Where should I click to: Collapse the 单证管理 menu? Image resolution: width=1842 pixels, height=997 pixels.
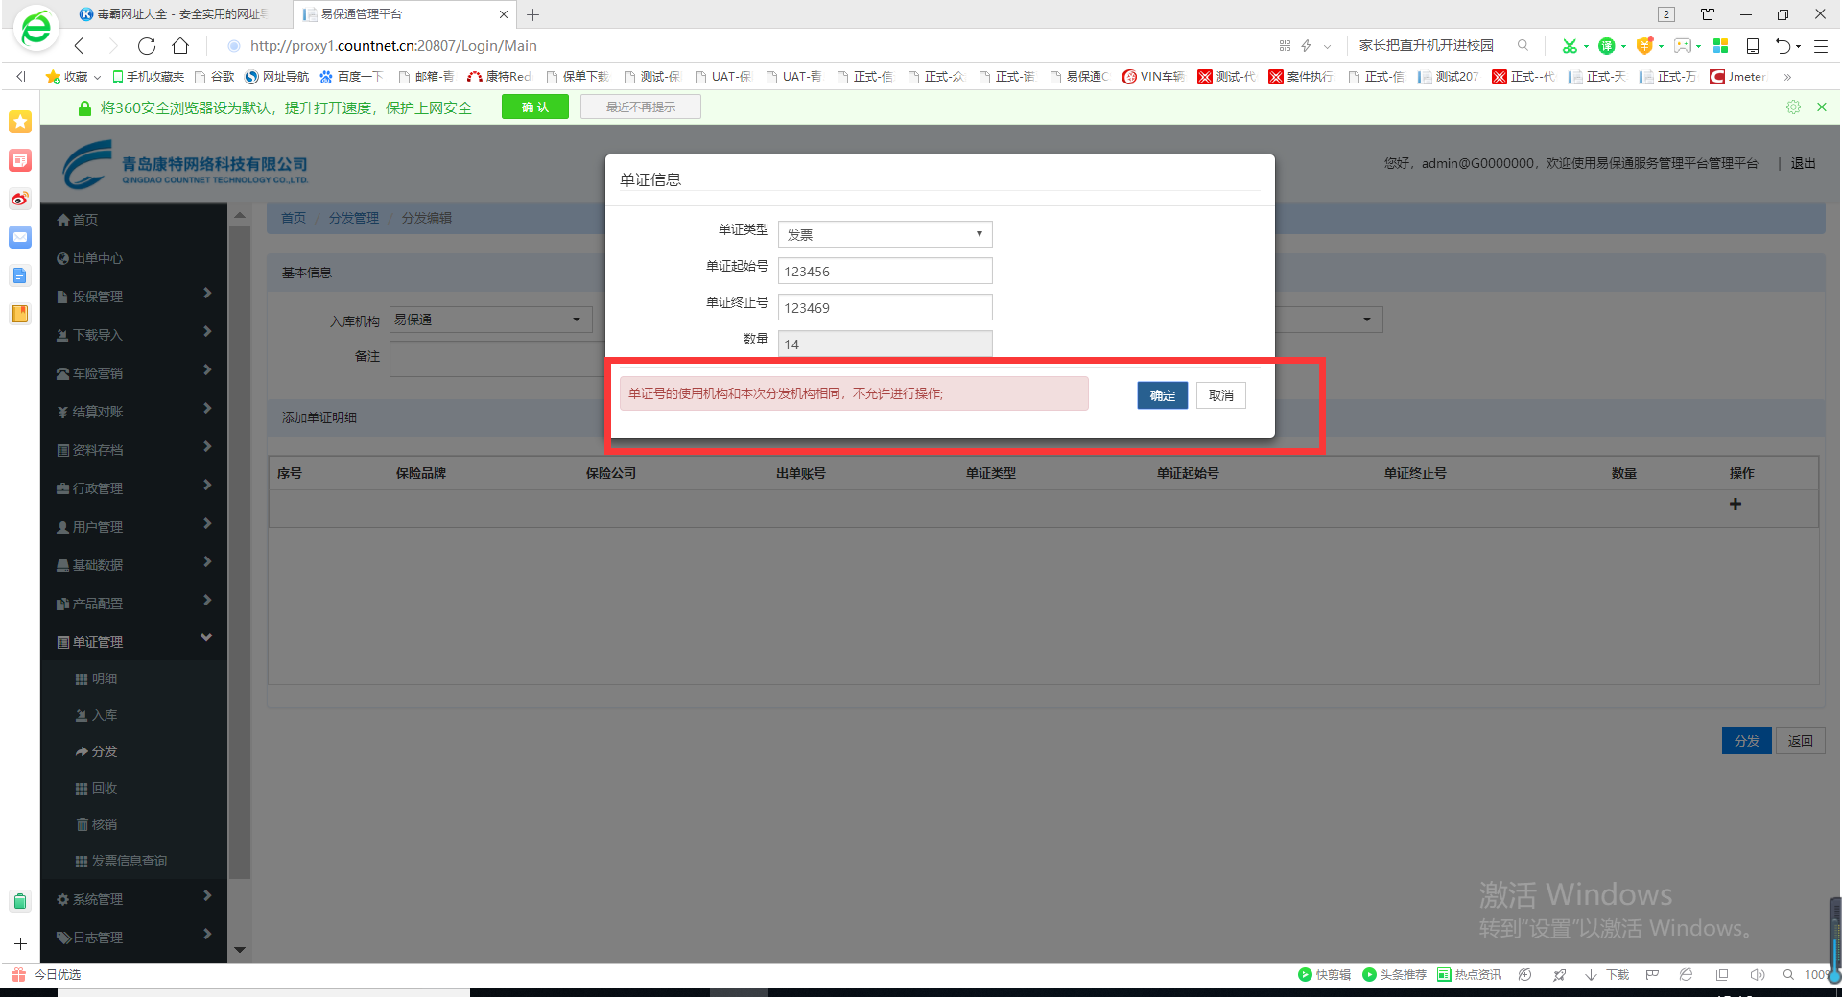point(134,642)
